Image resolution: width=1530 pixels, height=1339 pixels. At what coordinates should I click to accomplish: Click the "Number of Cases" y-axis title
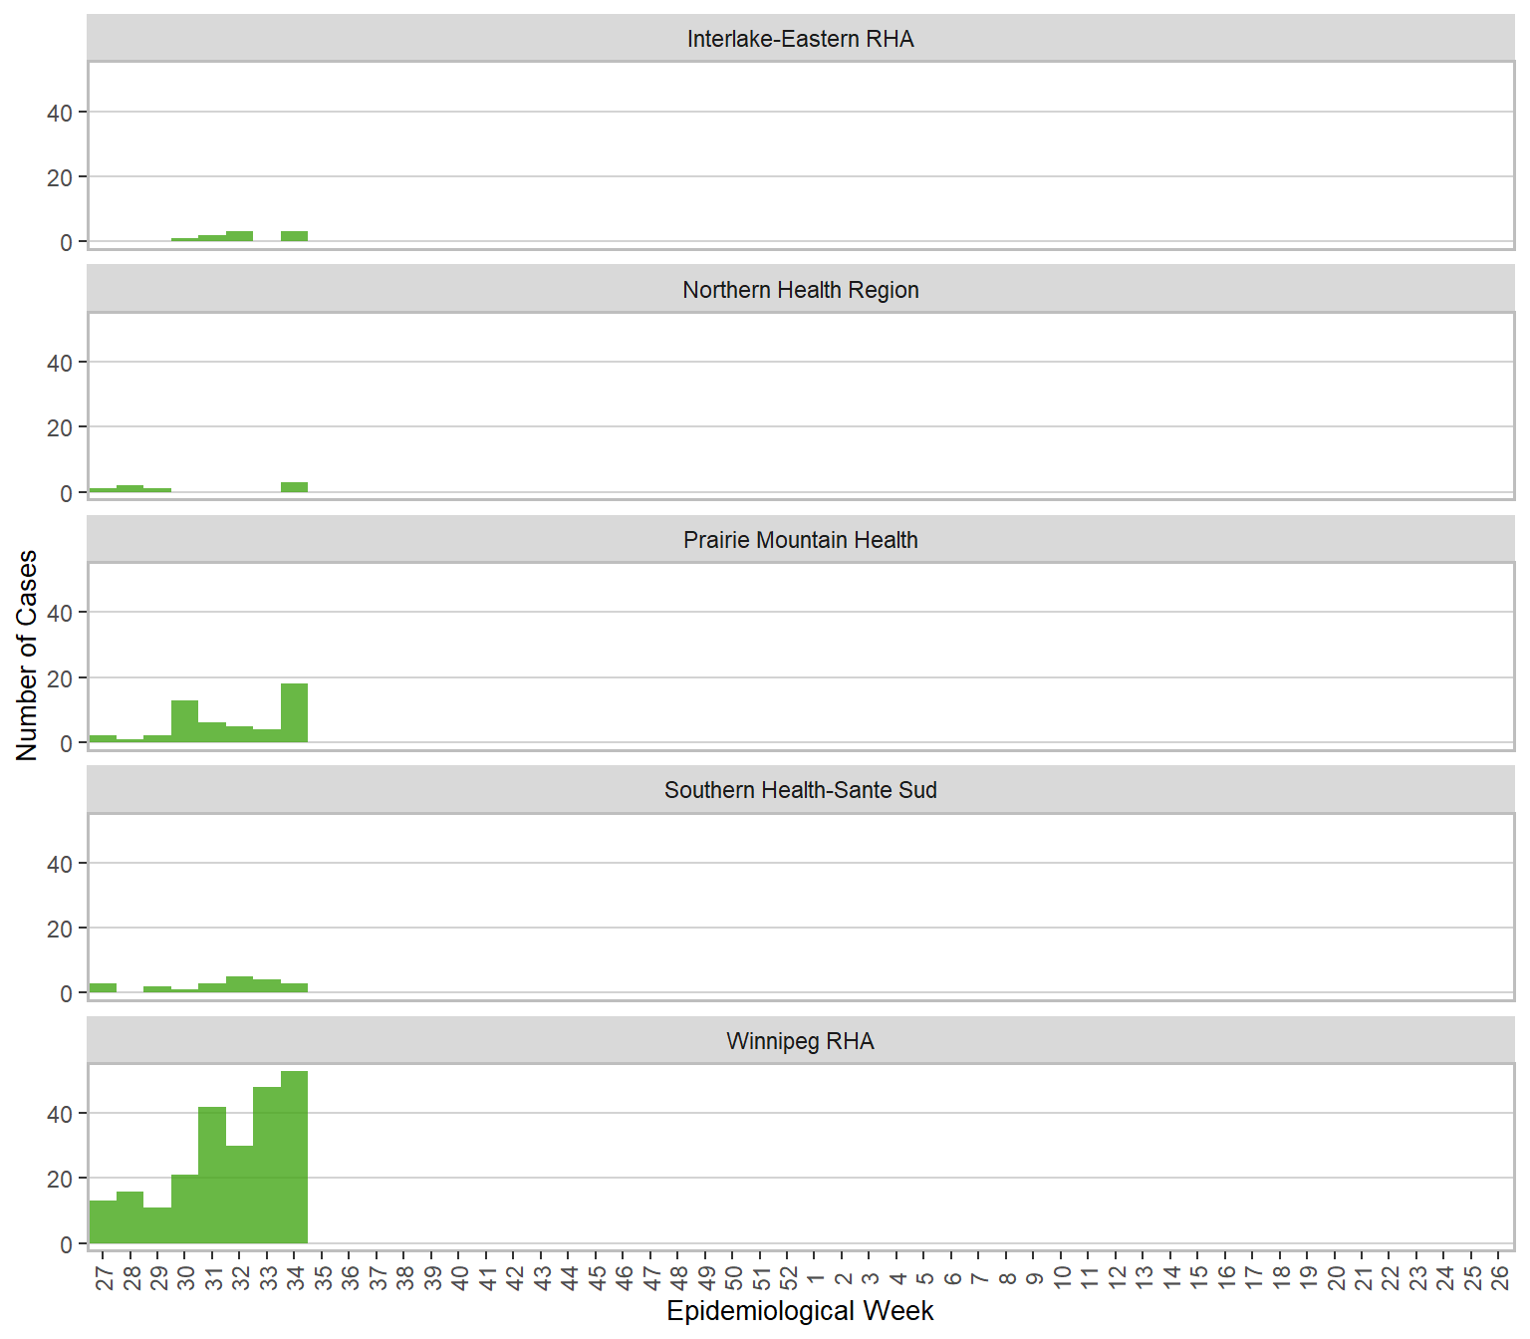click(x=27, y=655)
